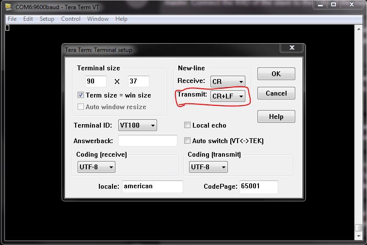Click the vertical scrollbar thumb
This screenshot has width=367, height=245.
coord(359,228)
